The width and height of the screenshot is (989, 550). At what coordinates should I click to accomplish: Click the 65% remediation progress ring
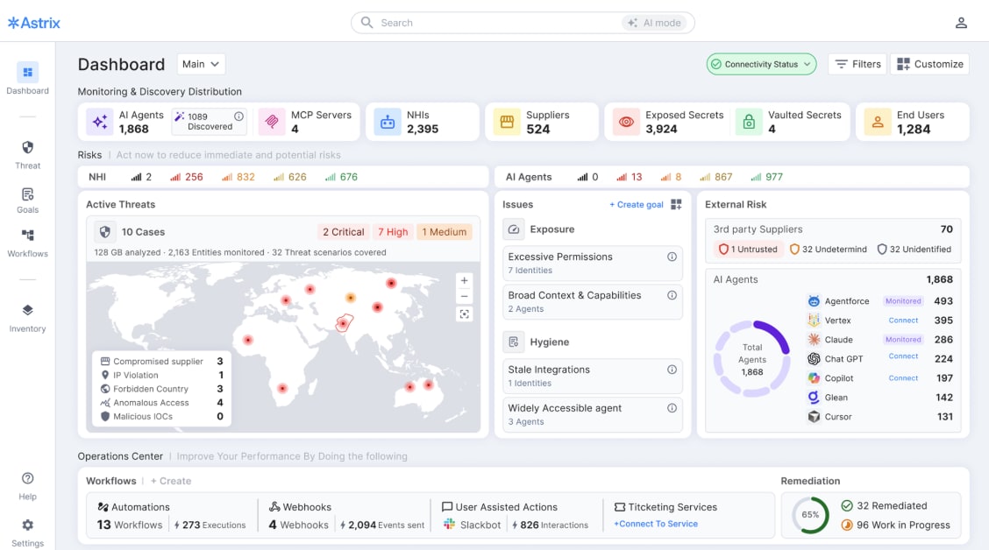tap(810, 515)
